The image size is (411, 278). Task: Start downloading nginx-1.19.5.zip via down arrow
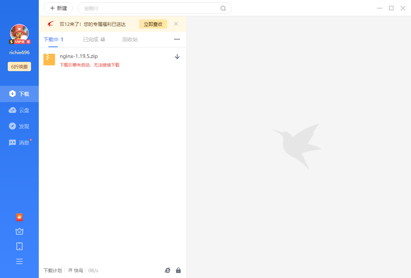[x=177, y=56]
